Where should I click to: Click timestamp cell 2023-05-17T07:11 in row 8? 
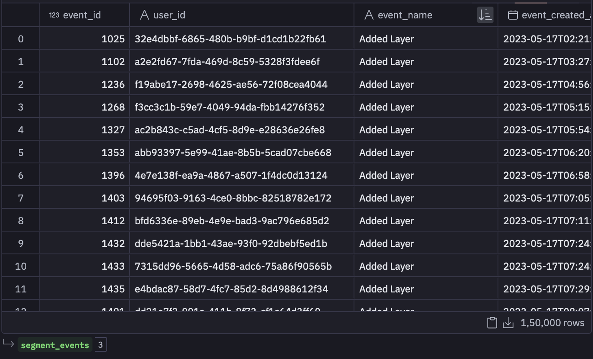tap(546, 221)
